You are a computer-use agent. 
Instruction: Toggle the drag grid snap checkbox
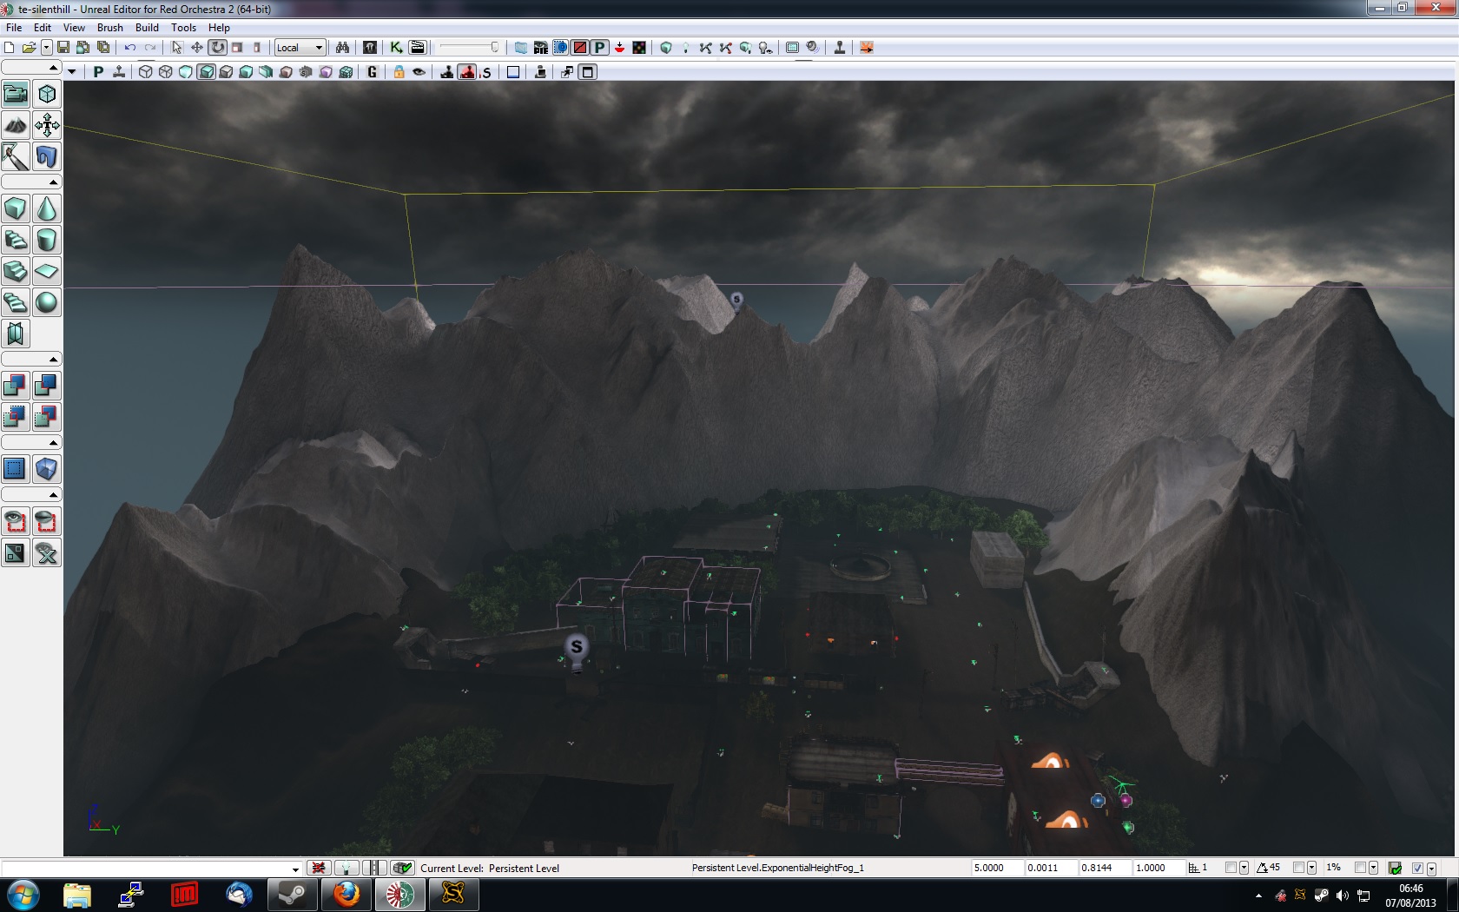tap(1231, 868)
